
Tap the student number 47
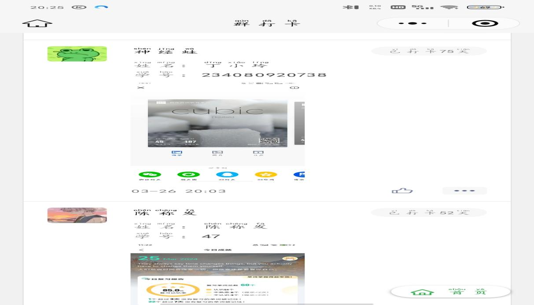[211, 236]
